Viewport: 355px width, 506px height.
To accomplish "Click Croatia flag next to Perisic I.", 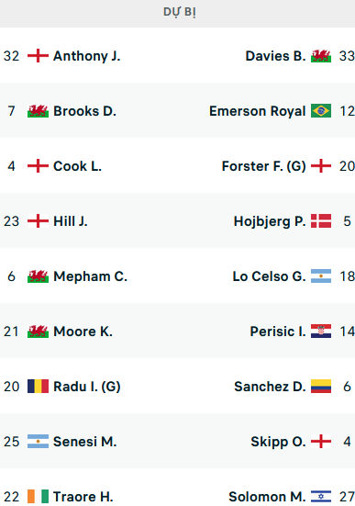I will (321, 332).
